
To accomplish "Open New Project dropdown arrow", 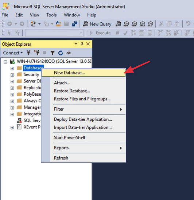I will pyautogui.click(x=39, y=24).
